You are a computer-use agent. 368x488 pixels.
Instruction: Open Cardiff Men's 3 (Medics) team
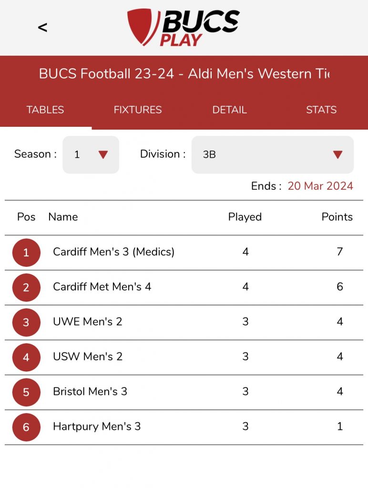pyautogui.click(x=113, y=252)
